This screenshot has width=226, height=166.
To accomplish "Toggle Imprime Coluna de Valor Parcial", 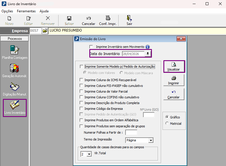I will coord(81,91).
